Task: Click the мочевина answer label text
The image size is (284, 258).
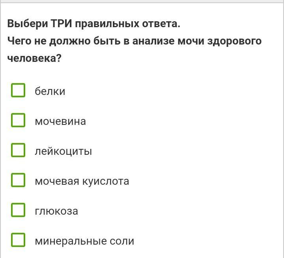Action: tap(60, 121)
